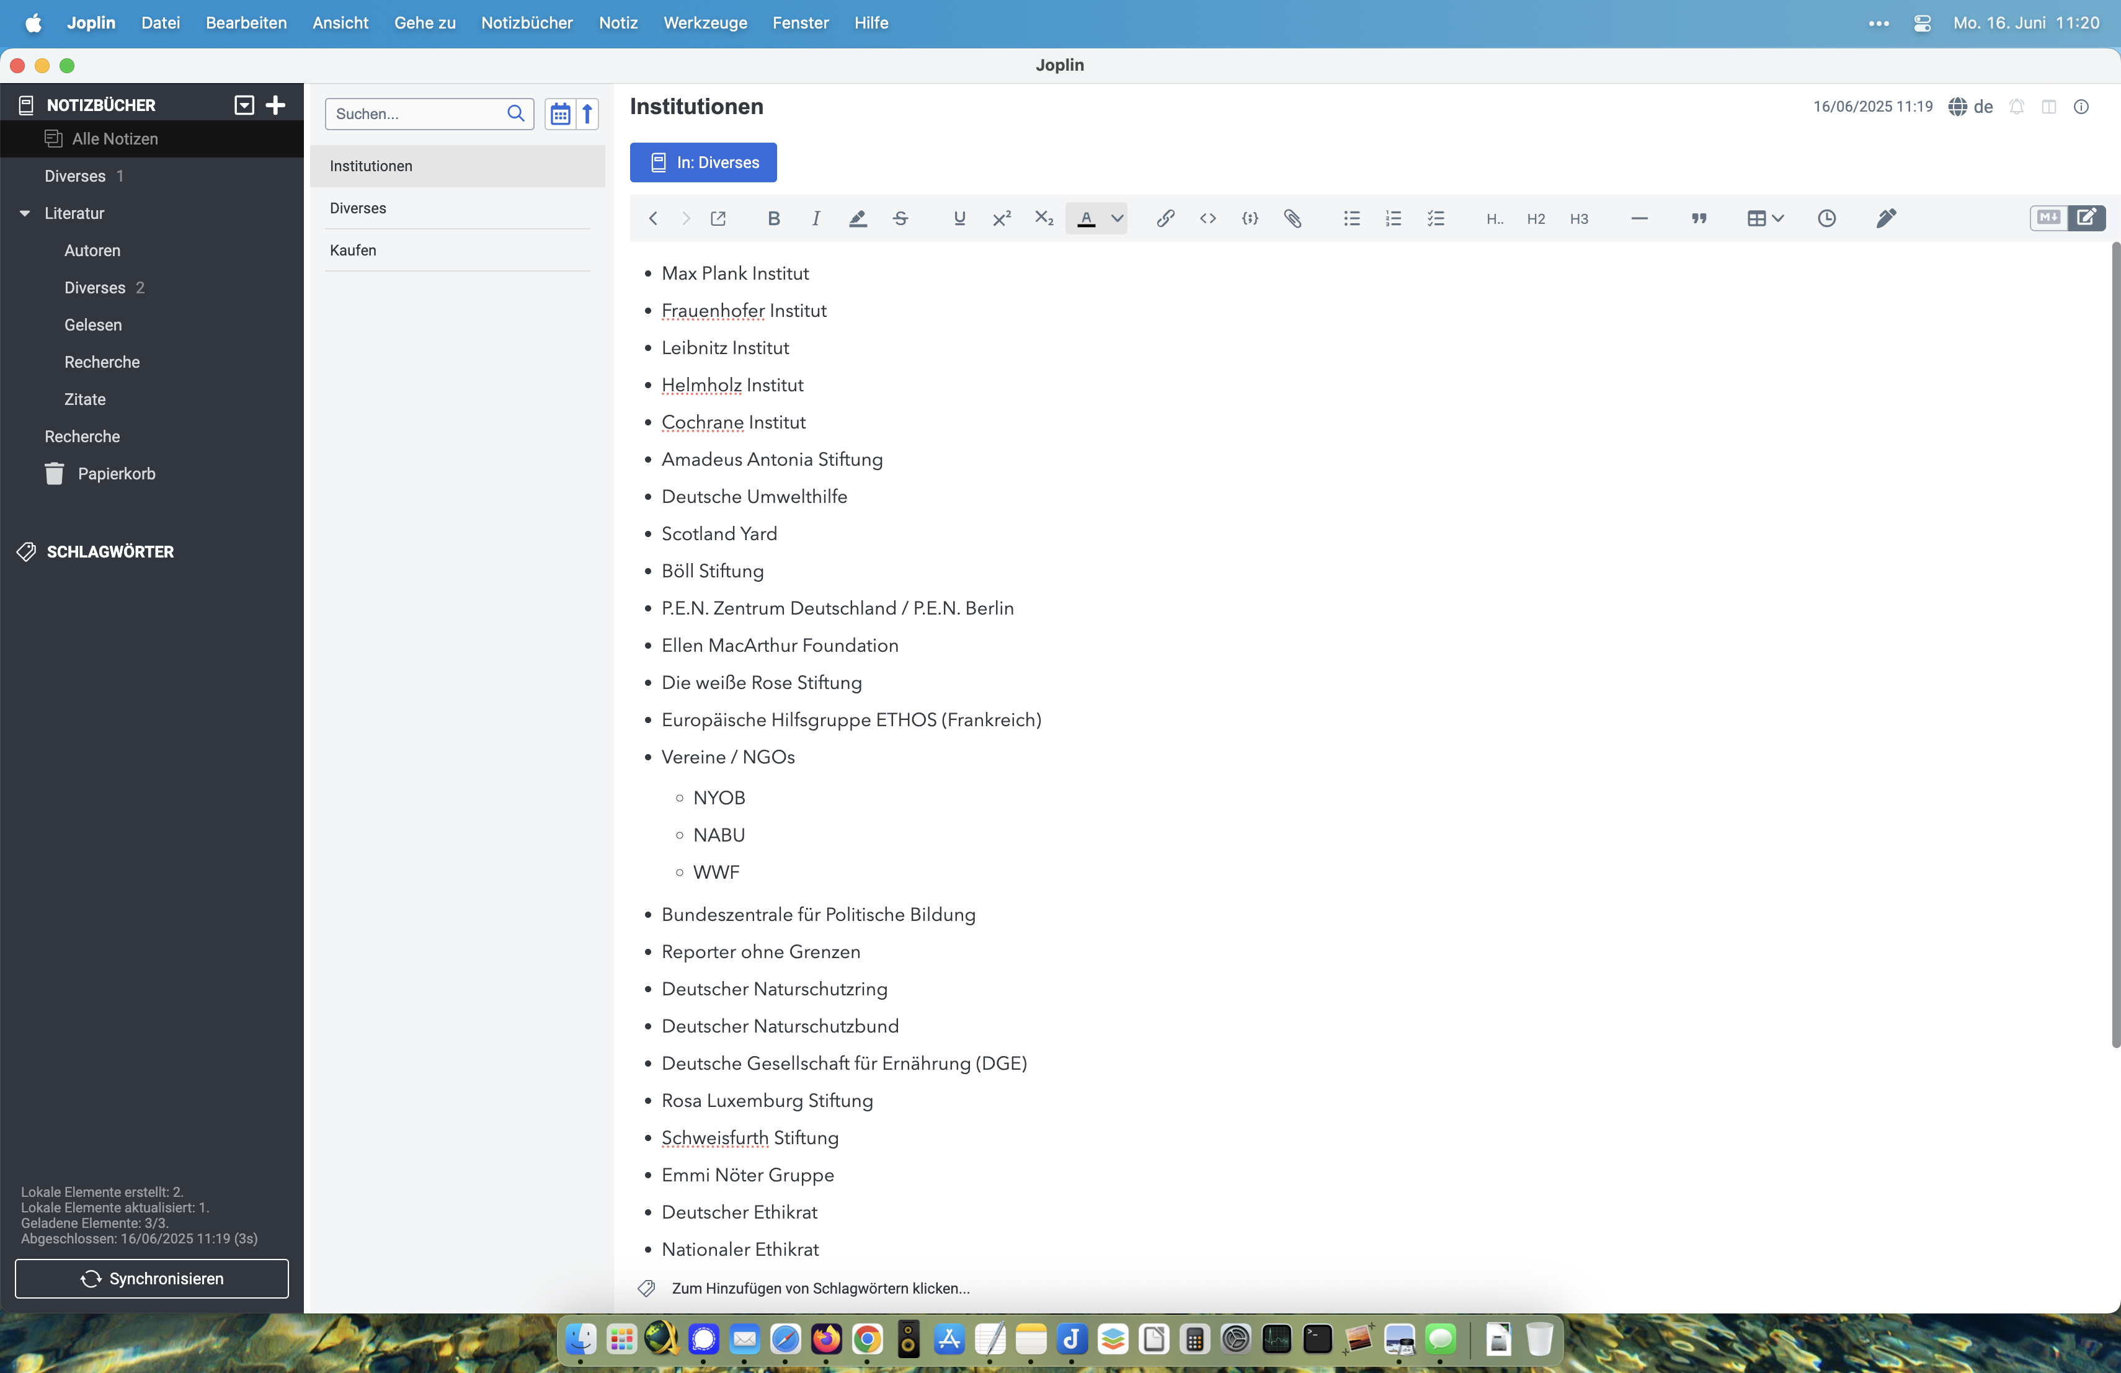Click to add Schlagwörter tags
Viewport: 2121px width, 1373px height.
pyautogui.click(x=820, y=1289)
